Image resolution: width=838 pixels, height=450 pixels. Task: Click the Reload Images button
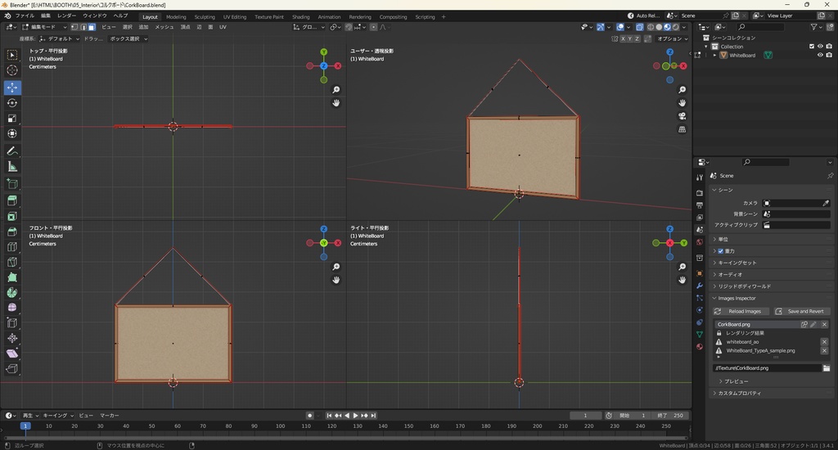(740, 311)
